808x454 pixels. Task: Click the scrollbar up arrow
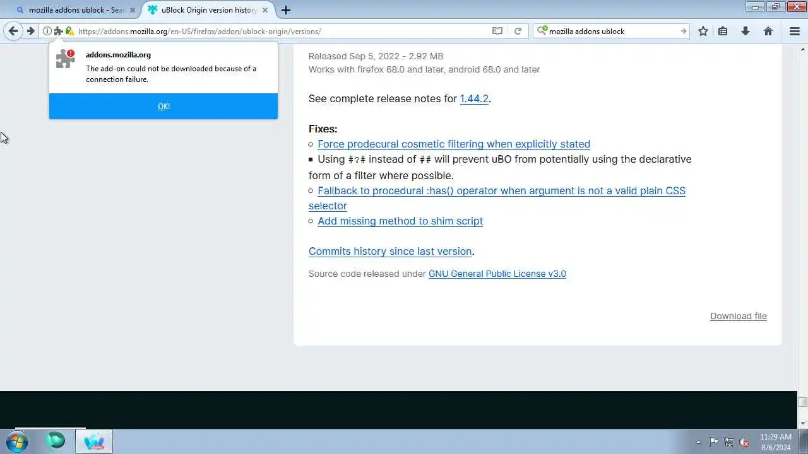coord(802,49)
